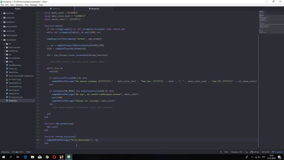Switch to the thread.lua editor tab
The image size is (284, 160).
[94, 9]
